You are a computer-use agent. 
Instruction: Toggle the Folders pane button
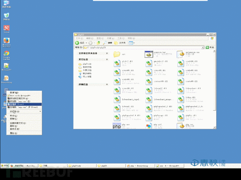pyautogui.click(x=120, y=43)
